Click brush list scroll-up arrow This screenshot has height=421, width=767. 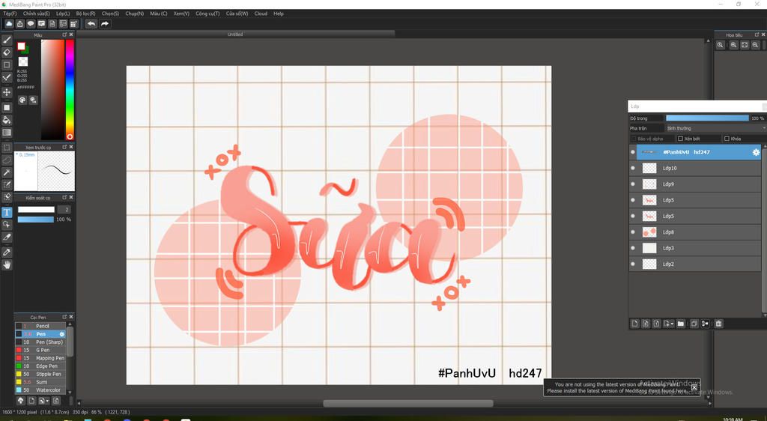pyautogui.click(x=70, y=324)
